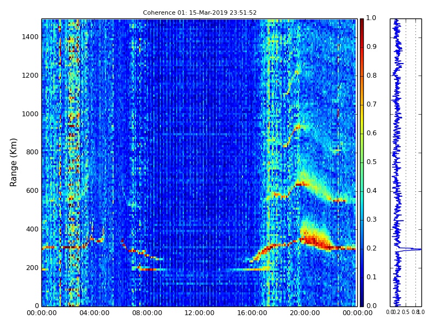Viewport: 435px width, 326px height.
Task: Click the 0.4 colorbar label
Action: [371, 191]
